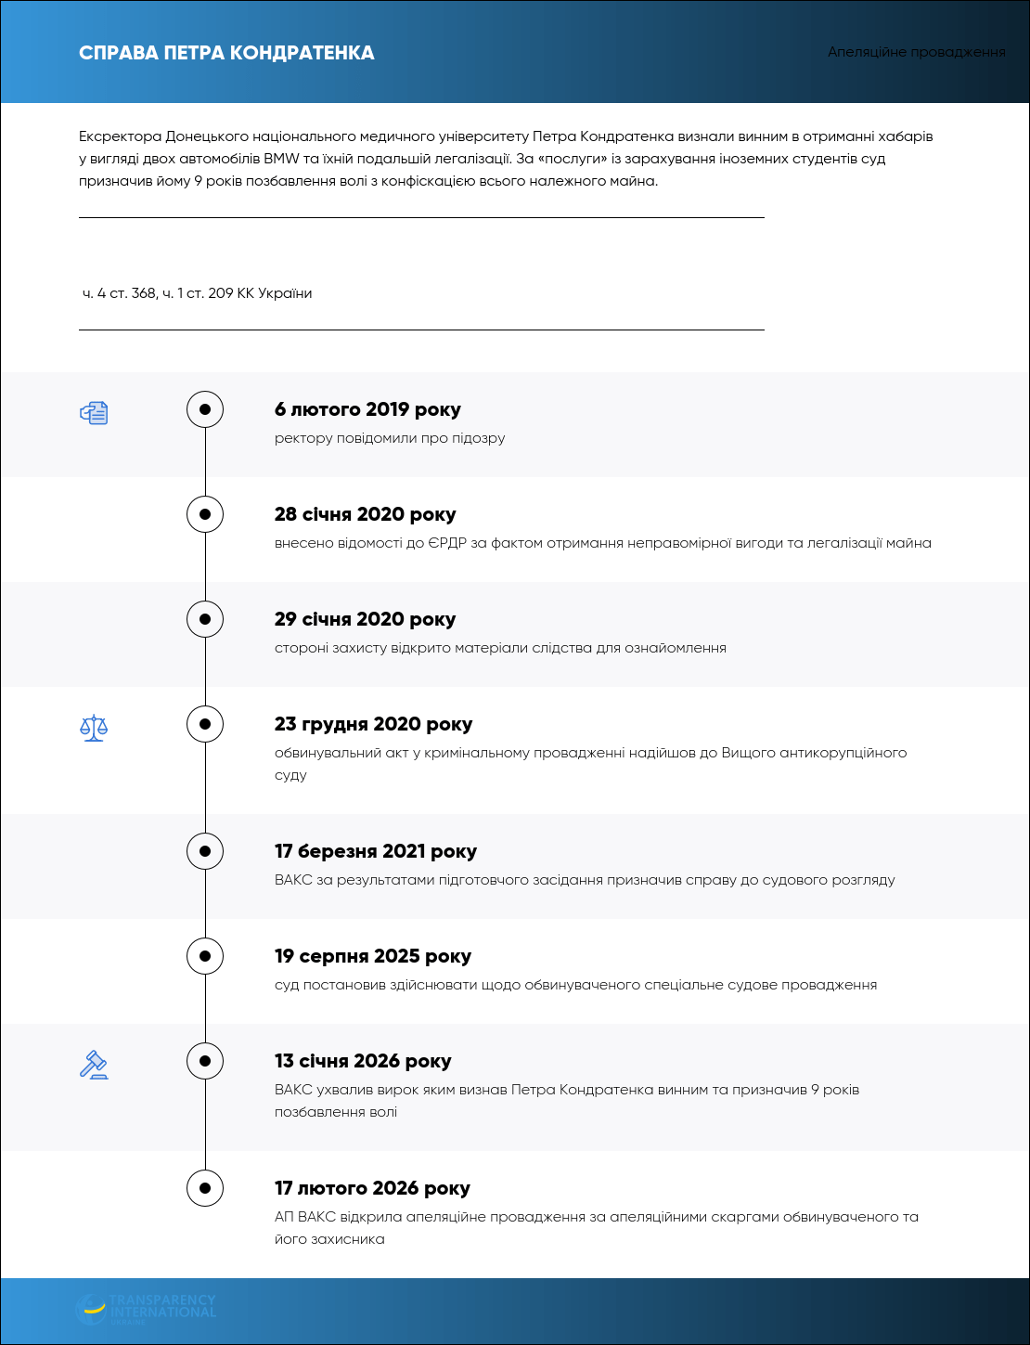Select the timeline marker for 17 березня 2021 року
This screenshot has width=1030, height=1345.
(205, 851)
